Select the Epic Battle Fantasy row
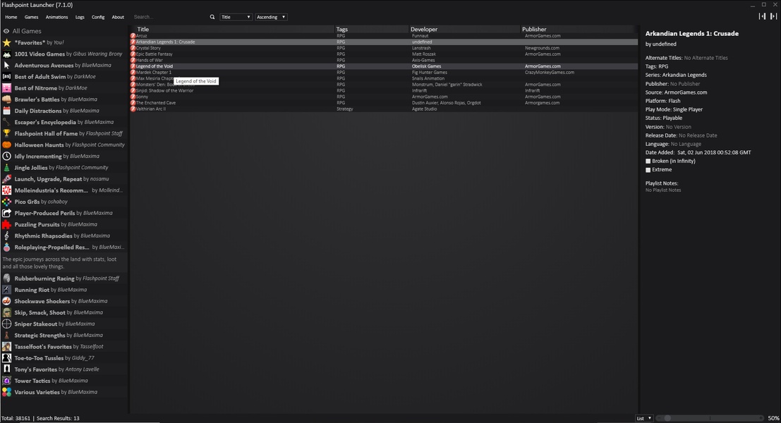781x423 pixels. click(384, 54)
